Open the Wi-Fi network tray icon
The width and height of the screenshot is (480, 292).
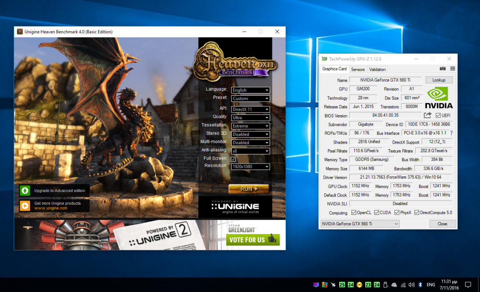(x=403, y=285)
